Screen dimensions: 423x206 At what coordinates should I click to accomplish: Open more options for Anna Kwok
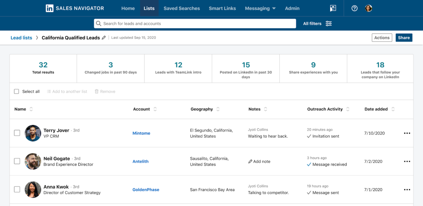click(x=407, y=189)
